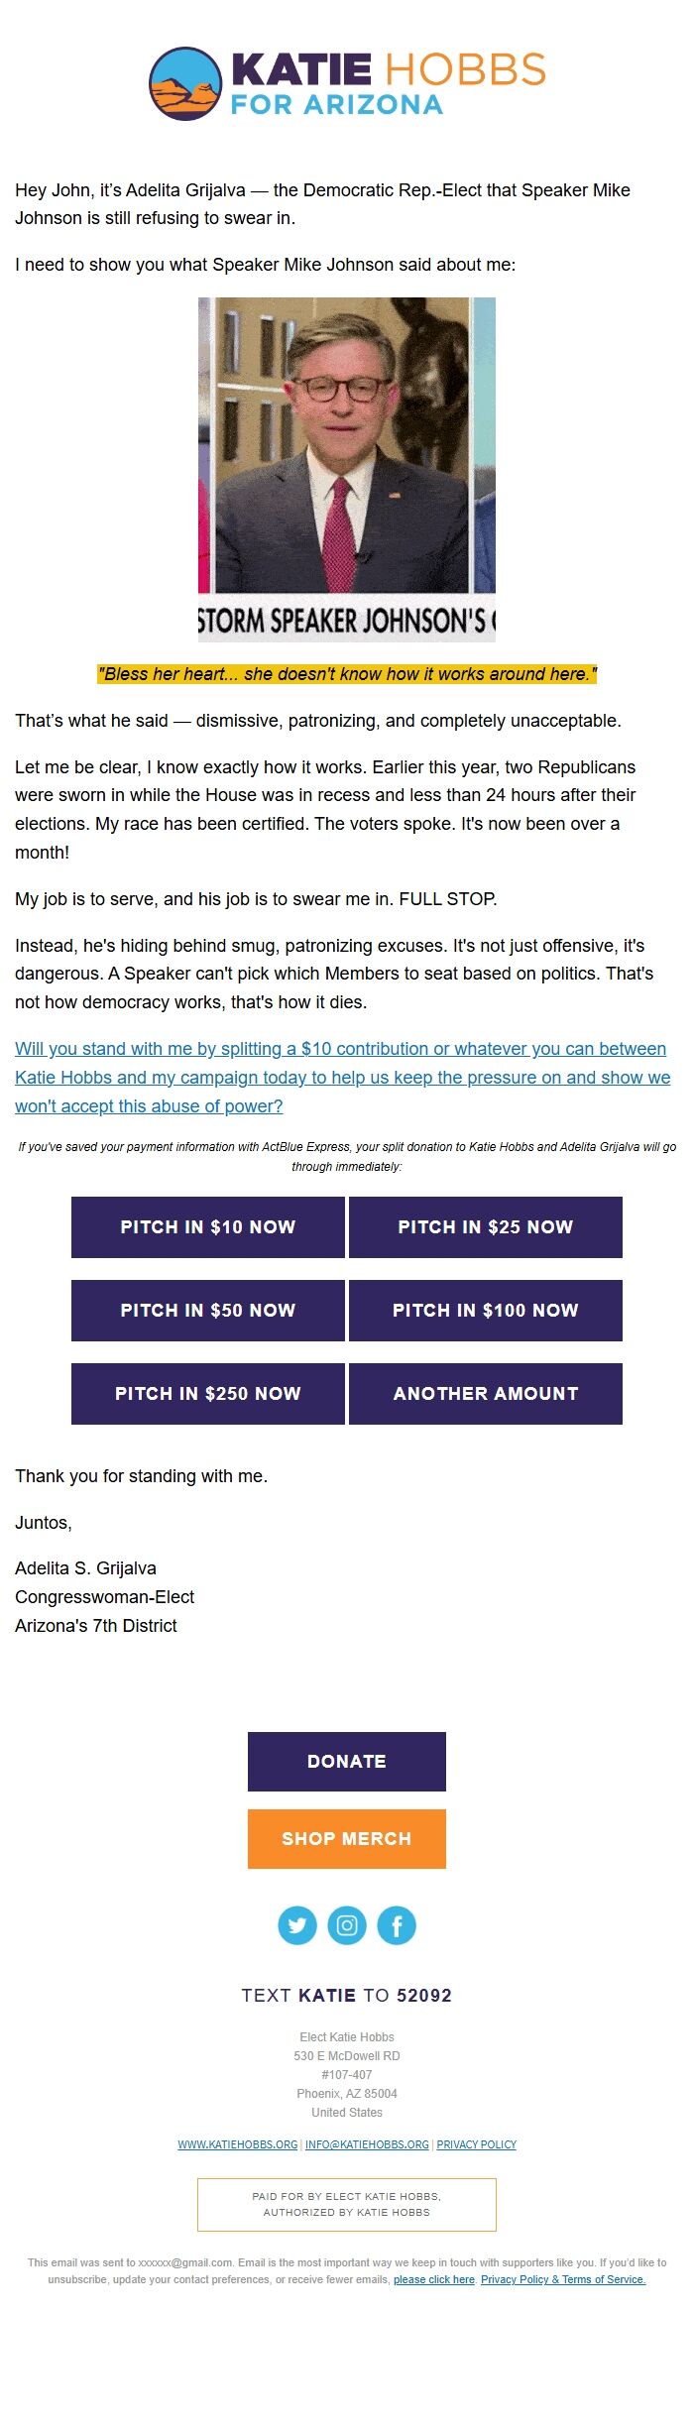Click the "please click here" unsubscribe link

tap(434, 2279)
